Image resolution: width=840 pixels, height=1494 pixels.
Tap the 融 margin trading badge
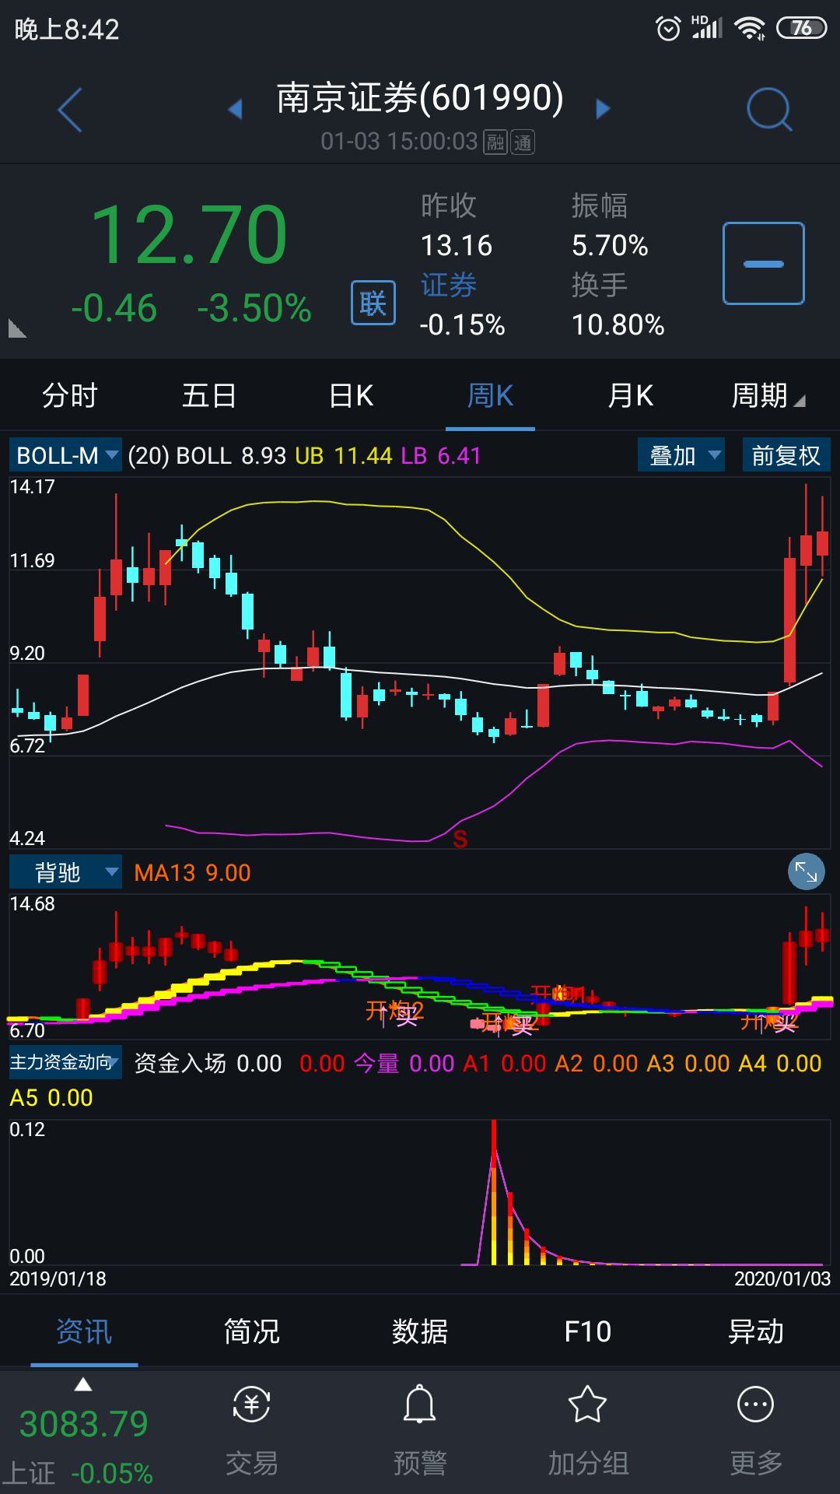click(495, 142)
